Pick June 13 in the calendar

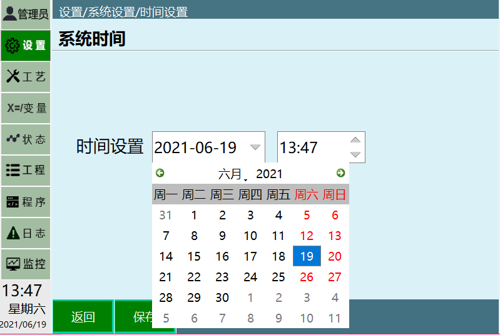(x=335, y=236)
